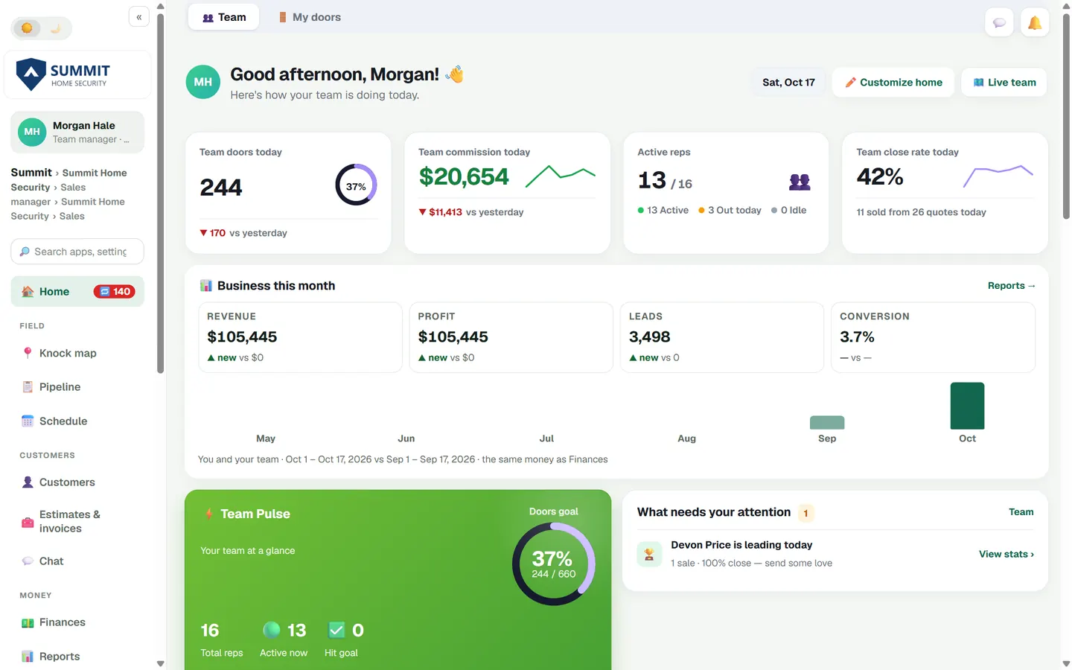Screen dimensions: 1072x670
Task: Click the Knock map pin icon
Action: pos(28,353)
